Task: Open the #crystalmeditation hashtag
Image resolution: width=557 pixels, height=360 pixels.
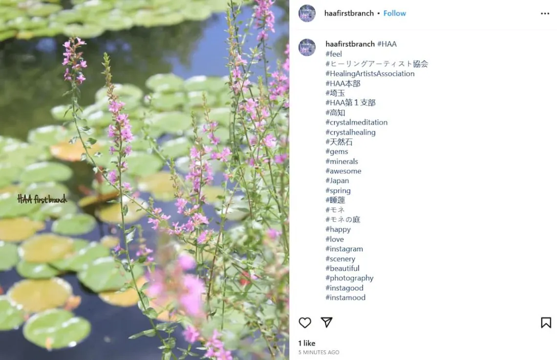Action: (x=356, y=122)
